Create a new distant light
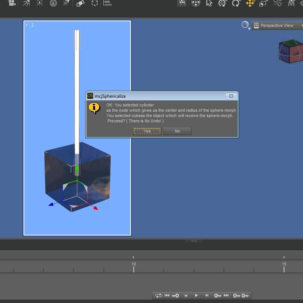The image size is (303, 303). 26,3
